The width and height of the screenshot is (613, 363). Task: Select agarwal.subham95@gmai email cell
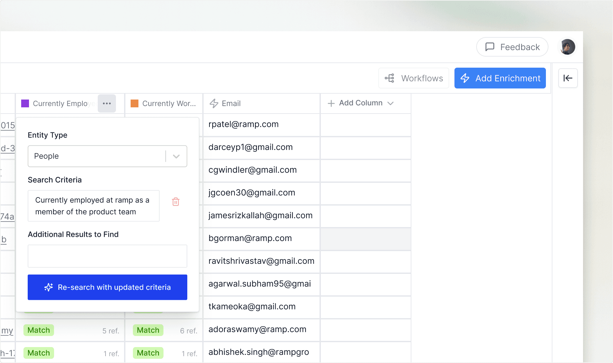point(262,284)
